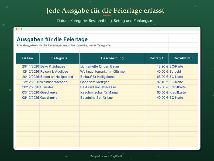Select date cell 23/12/2026
Viewport: 214px width, 161px height.
pos(28,82)
